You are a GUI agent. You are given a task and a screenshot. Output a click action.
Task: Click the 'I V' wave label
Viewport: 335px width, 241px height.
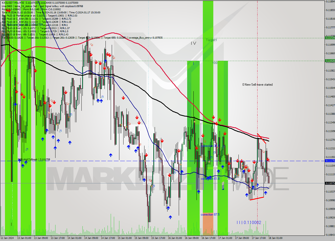click(x=193, y=43)
